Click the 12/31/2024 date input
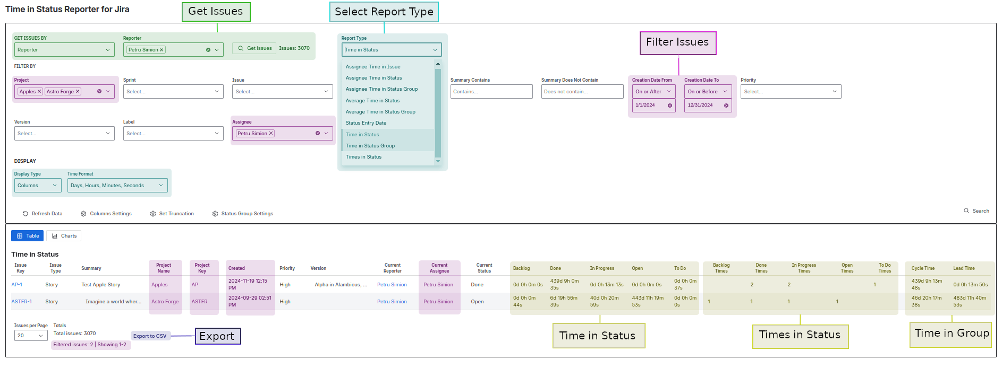The height and width of the screenshot is (368, 1002). [708, 106]
